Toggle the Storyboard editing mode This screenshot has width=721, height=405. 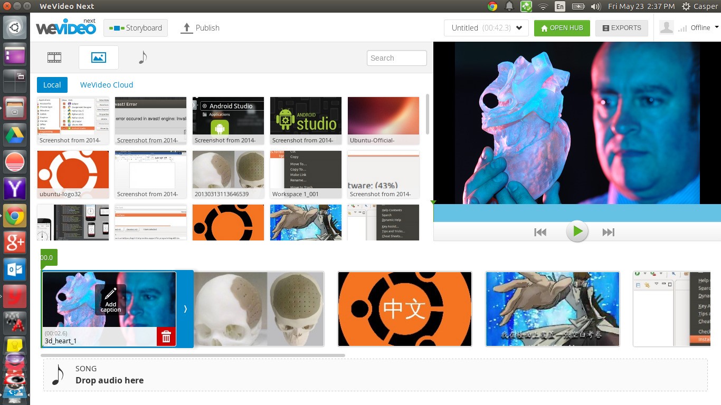[136, 28]
